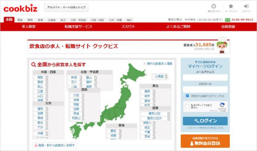Open the パスワードを忘れた方はこちら link
This screenshot has width=257, height=151.
(205, 128)
